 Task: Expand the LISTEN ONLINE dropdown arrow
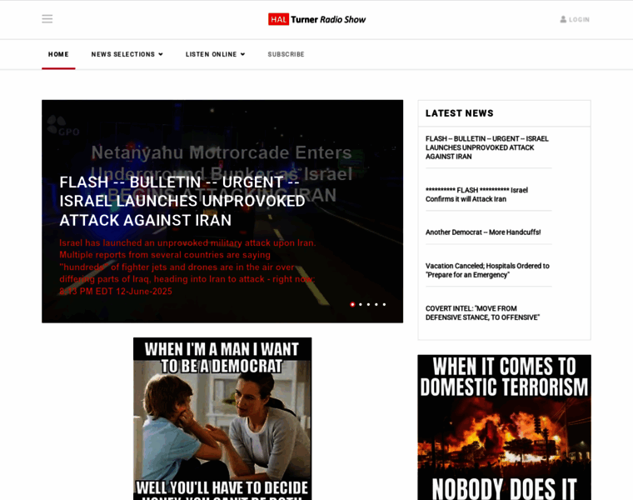[242, 54]
